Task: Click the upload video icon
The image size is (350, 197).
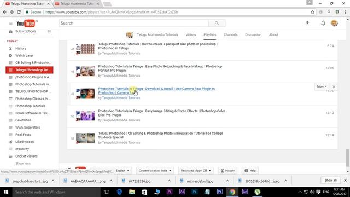Action: point(307,23)
